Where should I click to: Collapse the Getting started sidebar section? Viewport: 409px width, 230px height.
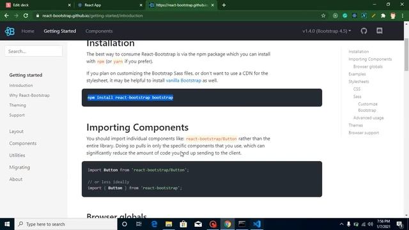(x=26, y=75)
